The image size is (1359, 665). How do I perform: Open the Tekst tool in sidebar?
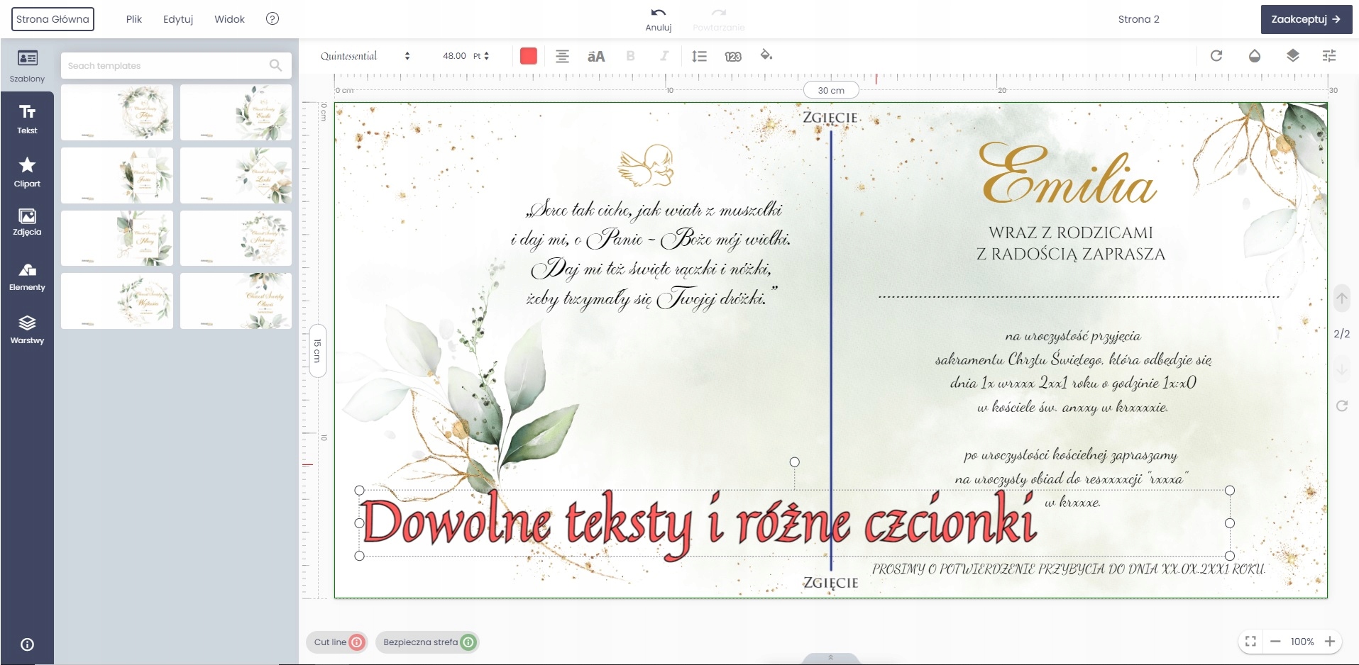point(27,118)
